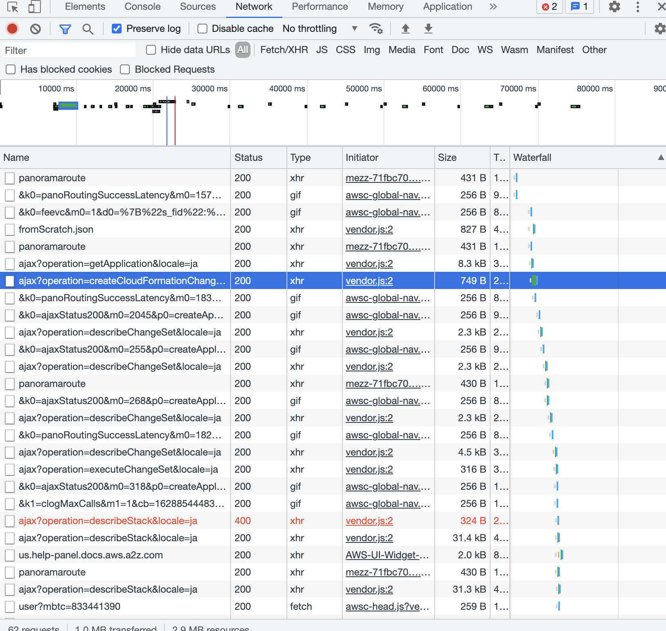Filter requests by Media

coord(402,50)
